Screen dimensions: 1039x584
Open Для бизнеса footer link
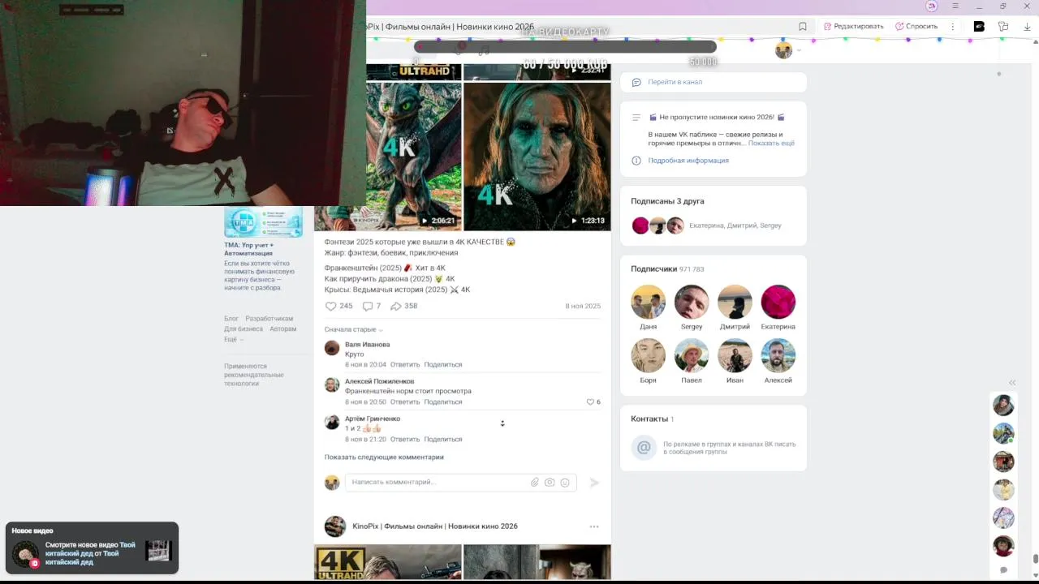pyautogui.click(x=244, y=328)
